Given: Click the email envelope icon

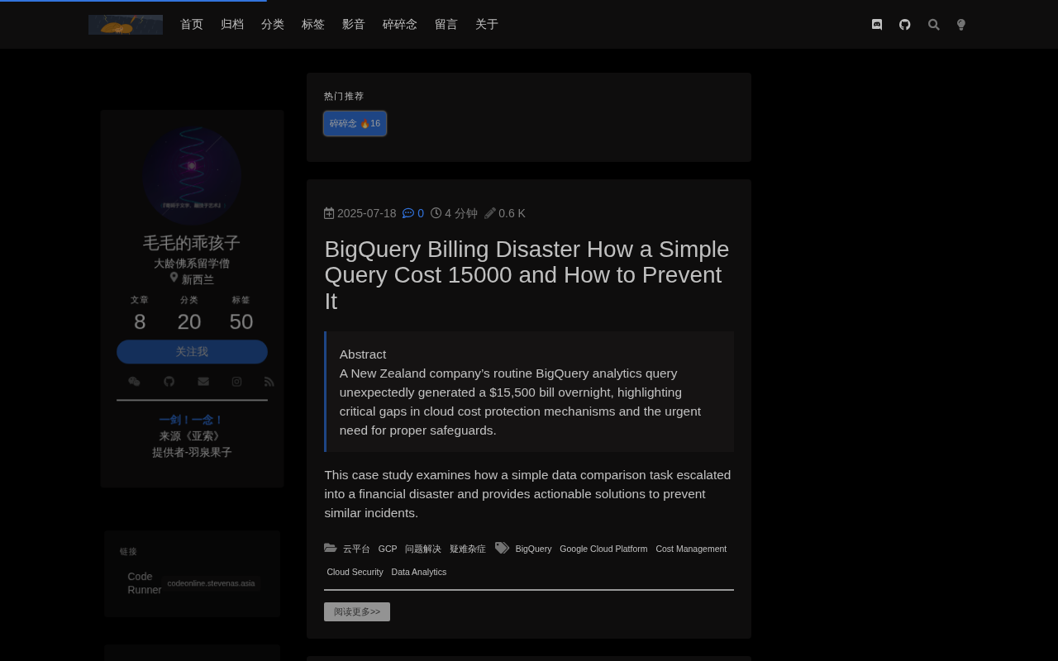Looking at the screenshot, I should click(203, 381).
